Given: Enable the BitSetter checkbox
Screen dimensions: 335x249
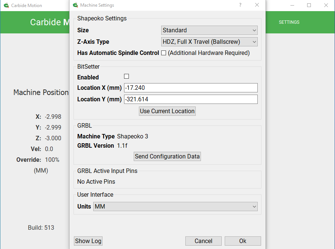Looking at the screenshot, I should 127,76.
